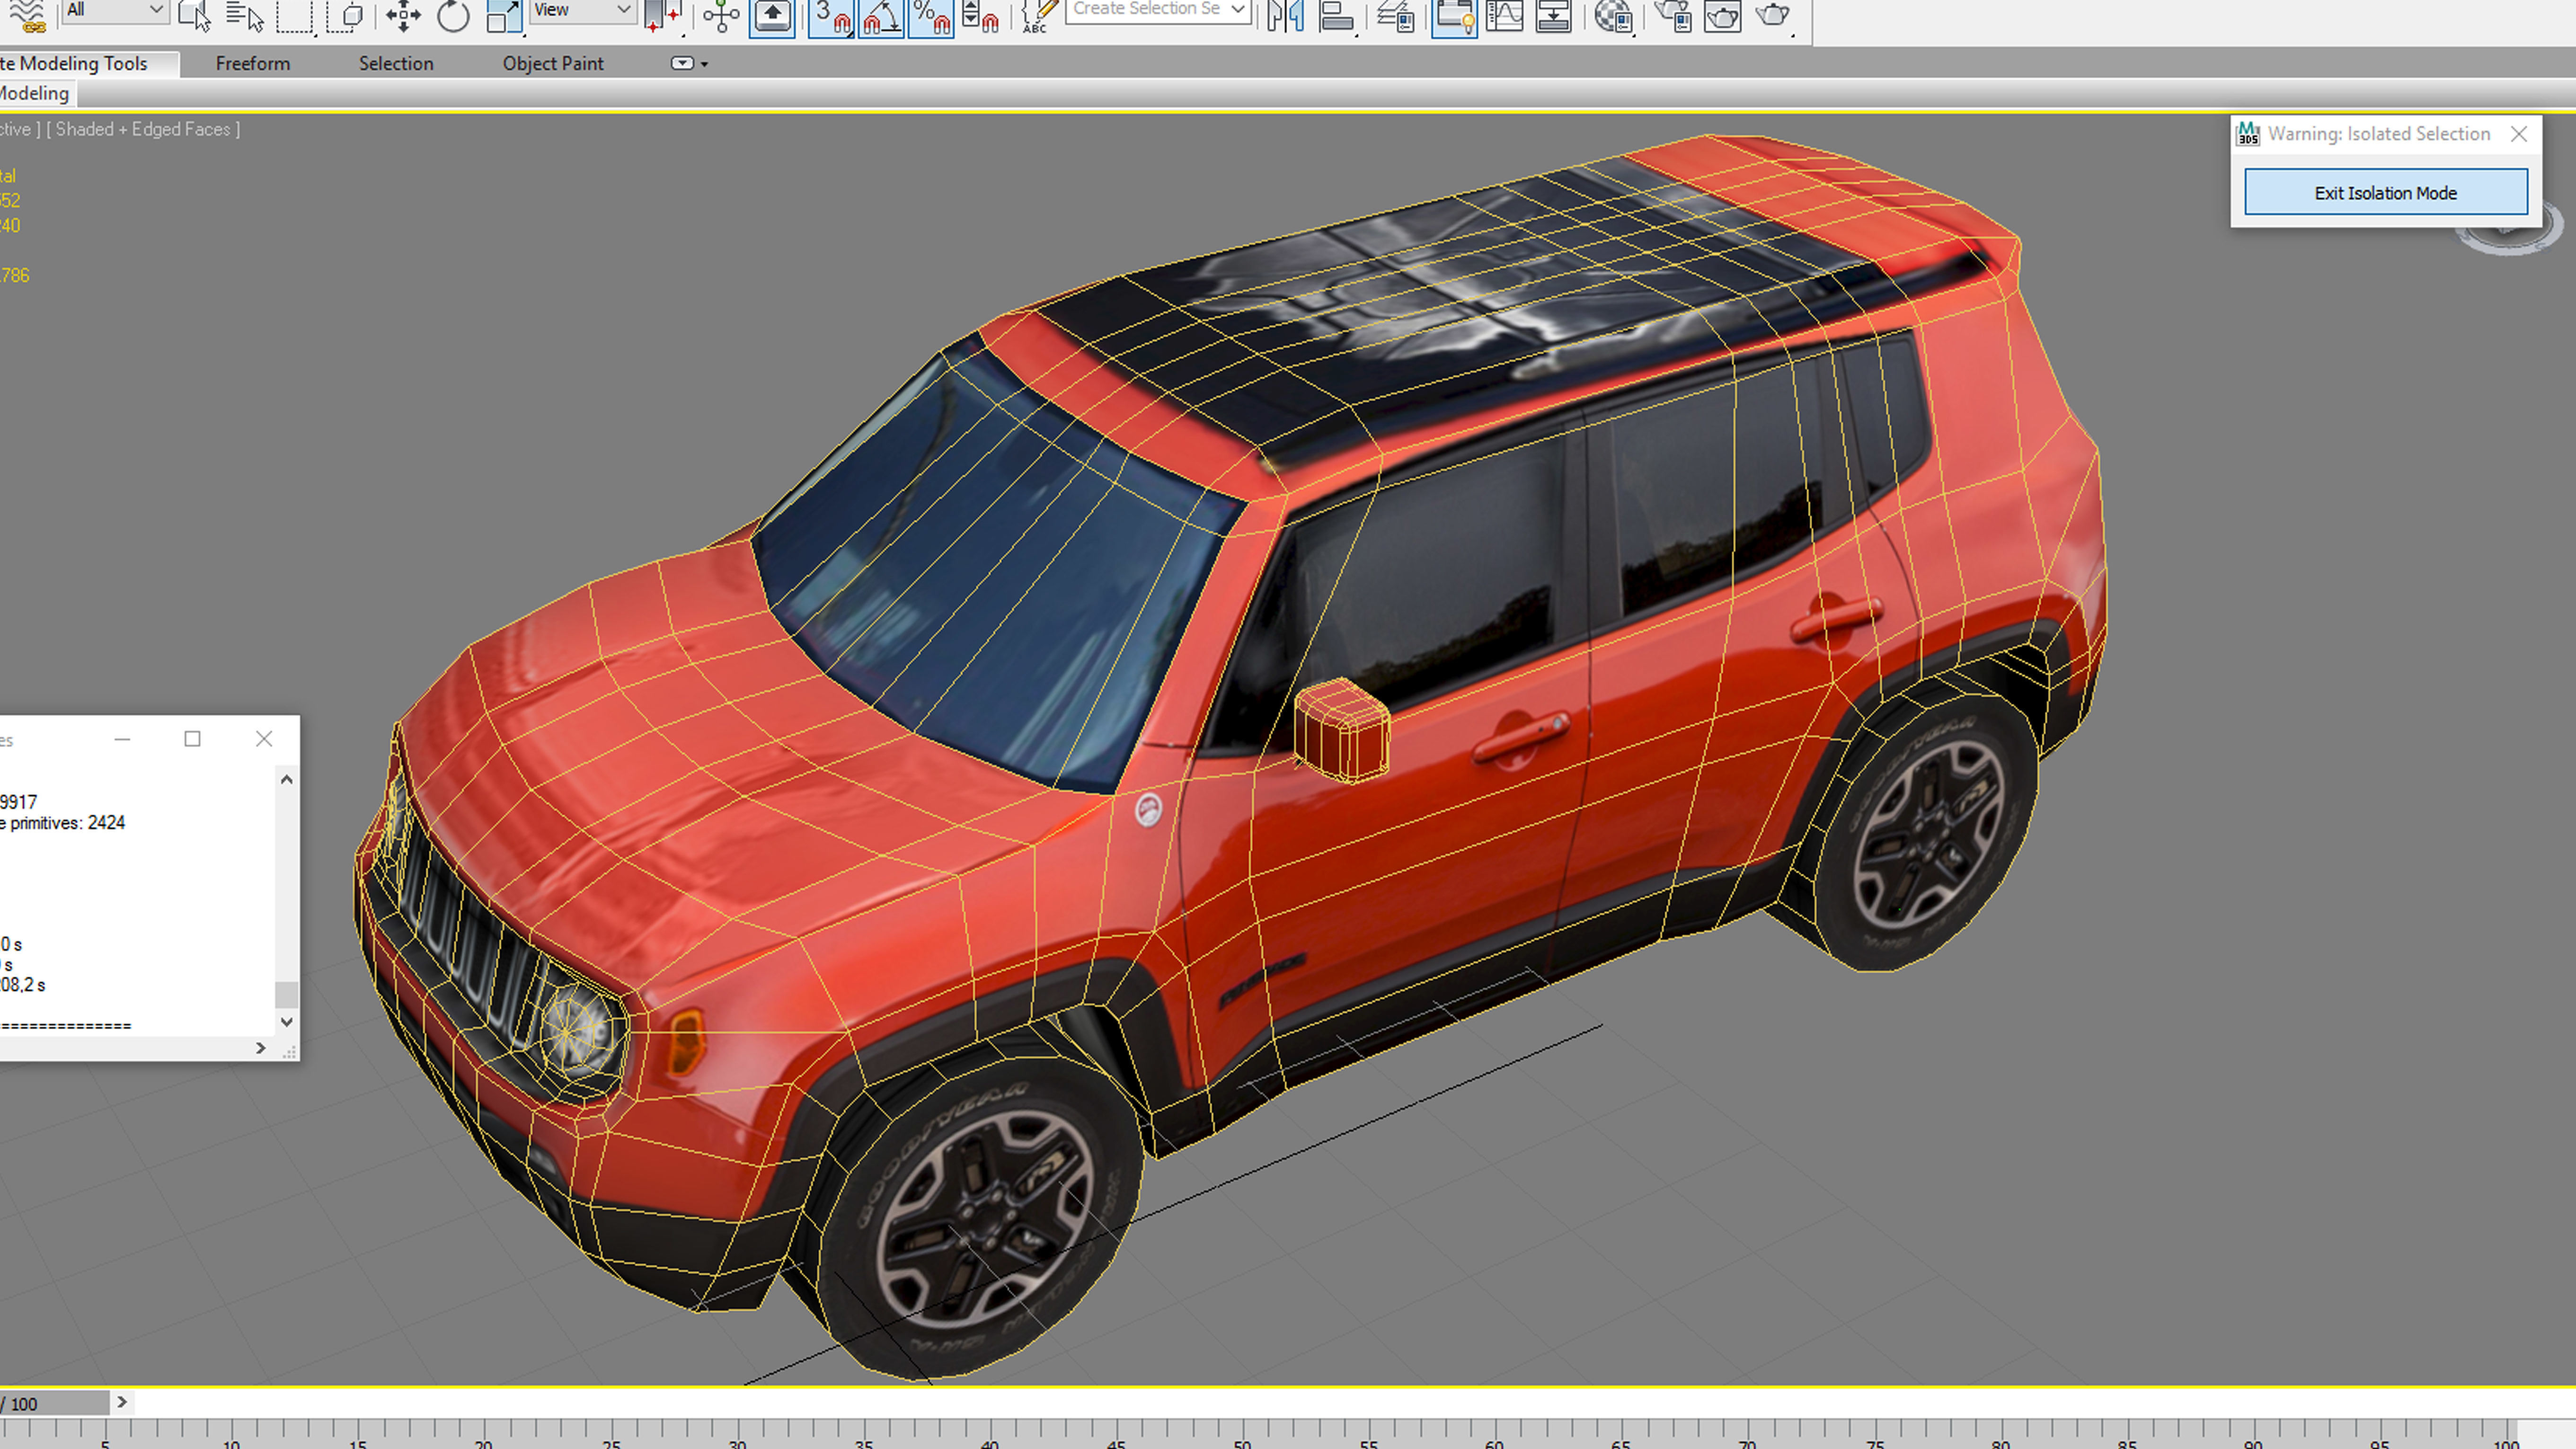Open the Mirror tool
The height and width of the screenshot is (1449, 2576).
pyautogui.click(x=1285, y=15)
